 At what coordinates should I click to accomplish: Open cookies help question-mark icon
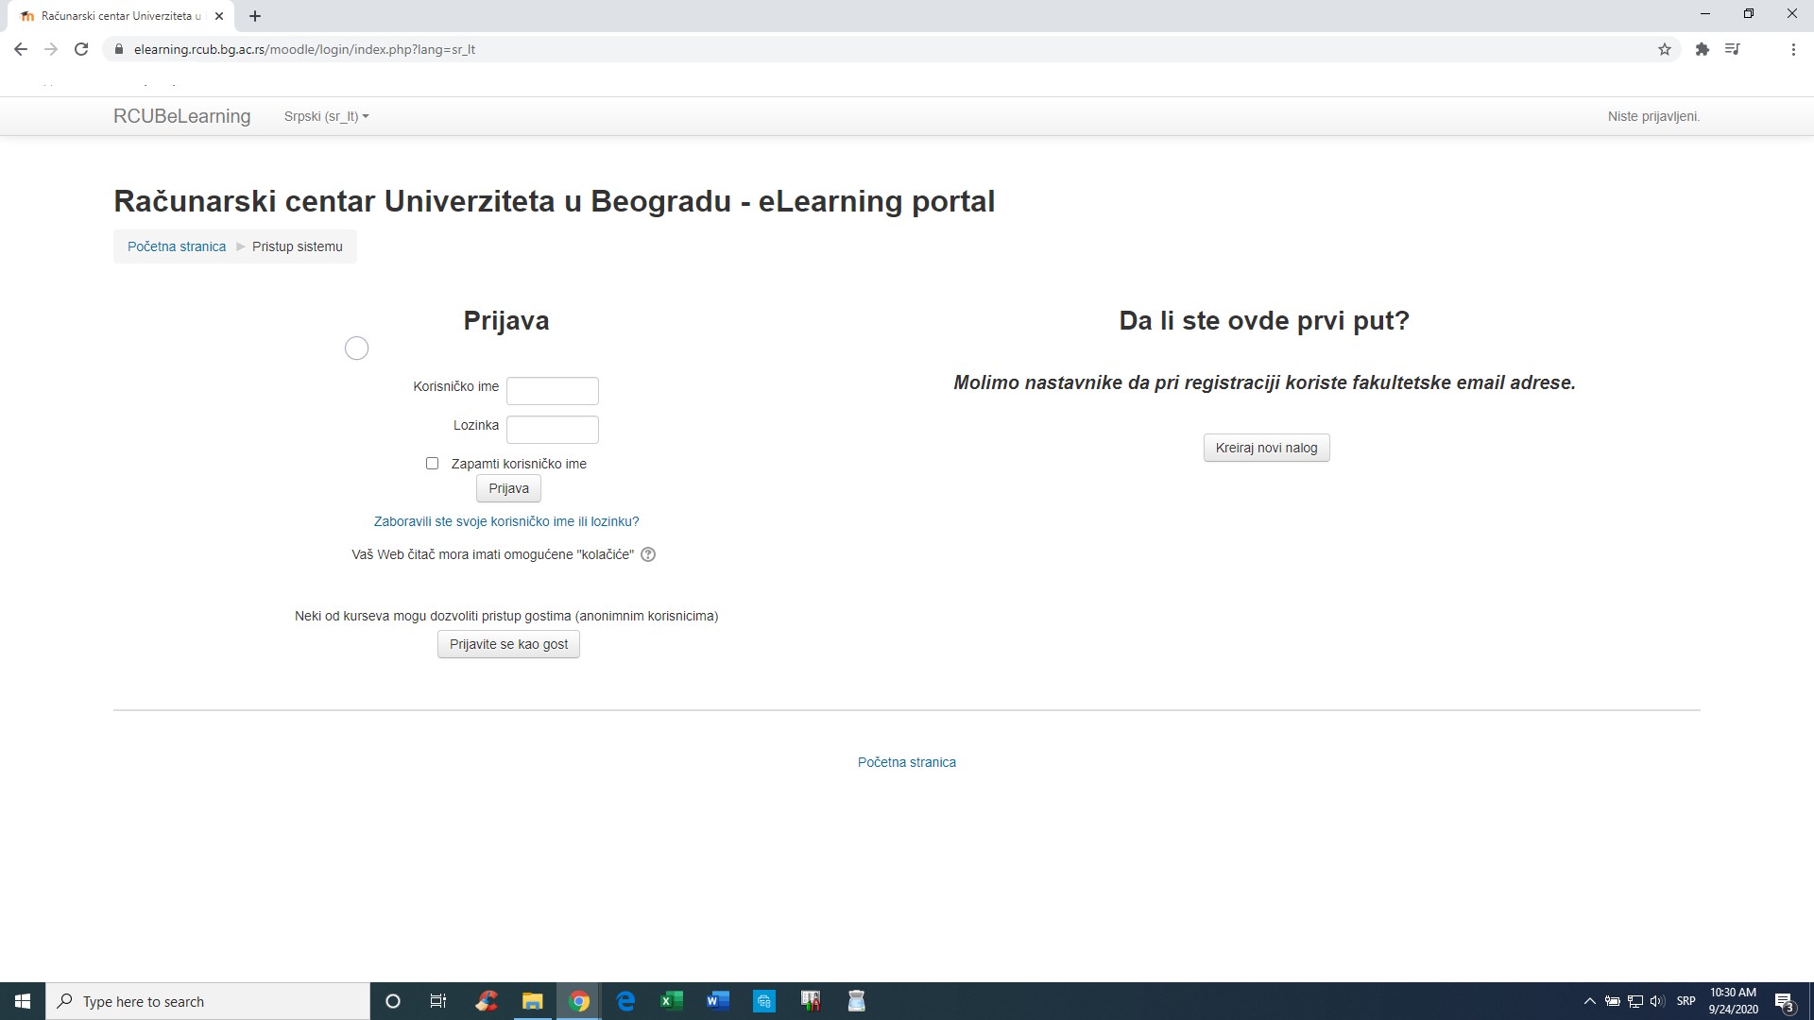[648, 554]
